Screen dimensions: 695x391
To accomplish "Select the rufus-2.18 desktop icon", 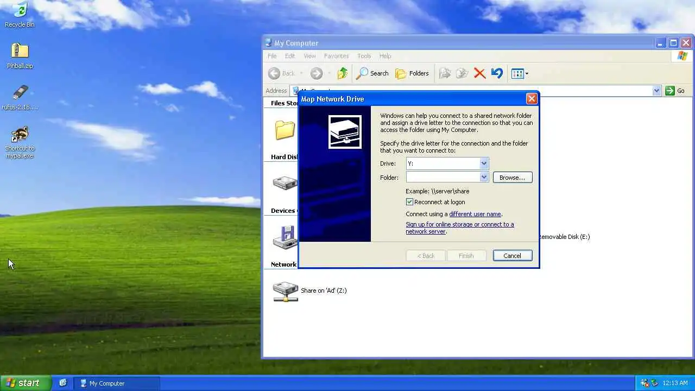I will tap(20, 97).
